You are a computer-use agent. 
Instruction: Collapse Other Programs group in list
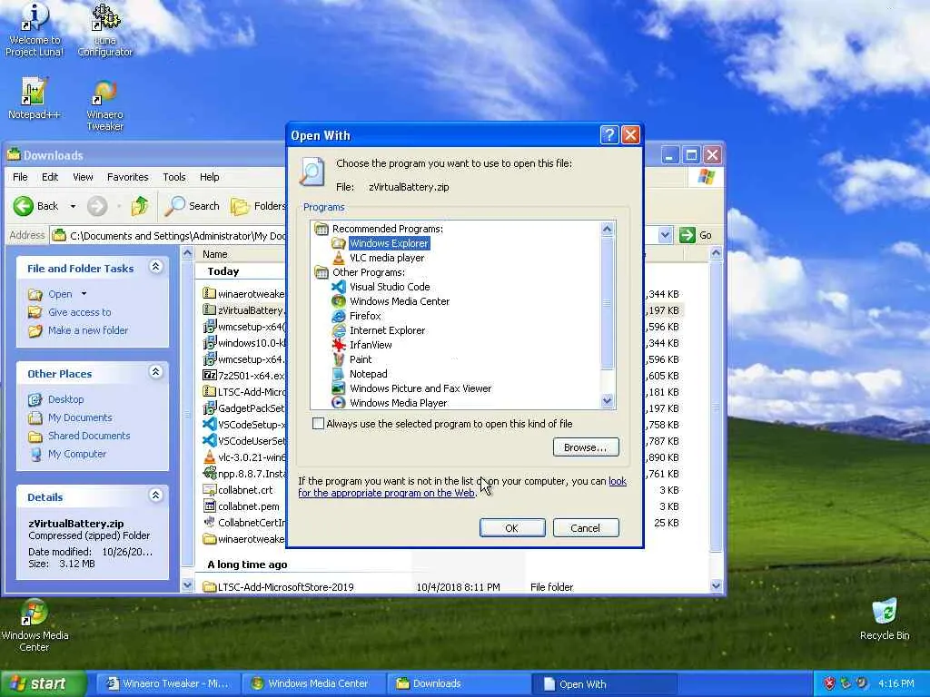321,272
